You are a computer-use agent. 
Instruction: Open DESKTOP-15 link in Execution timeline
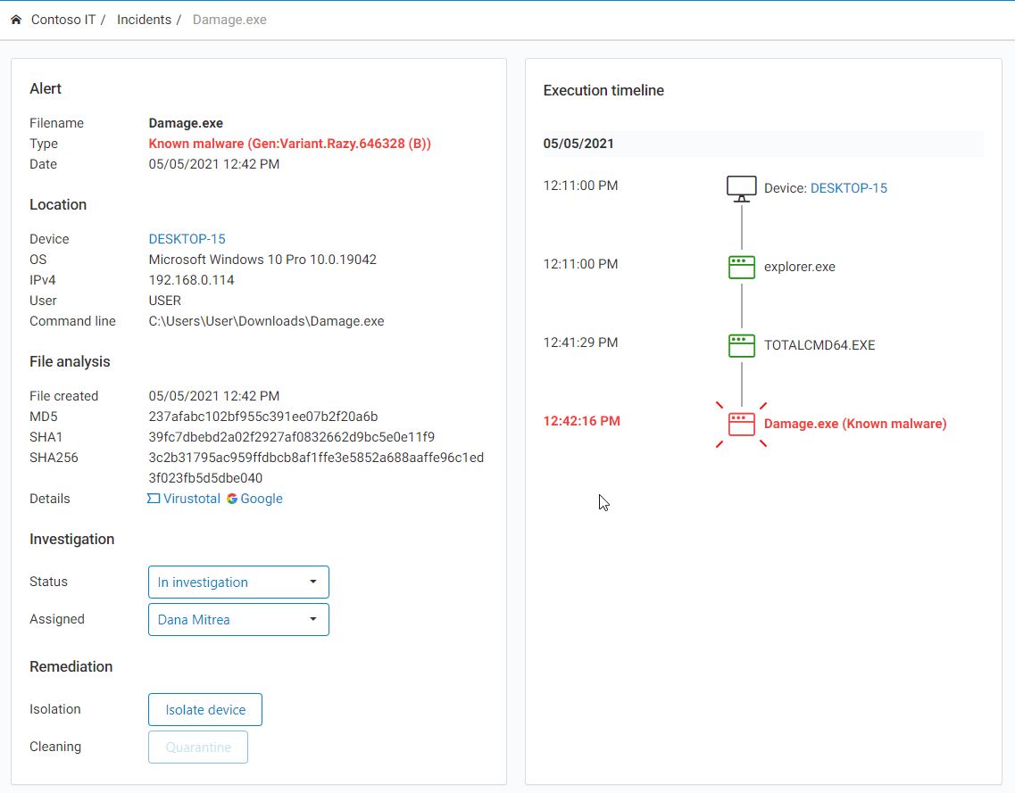(849, 188)
